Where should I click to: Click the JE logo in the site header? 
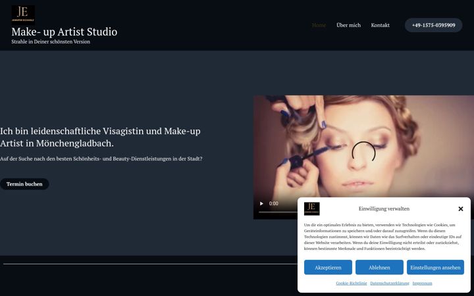tap(23, 14)
